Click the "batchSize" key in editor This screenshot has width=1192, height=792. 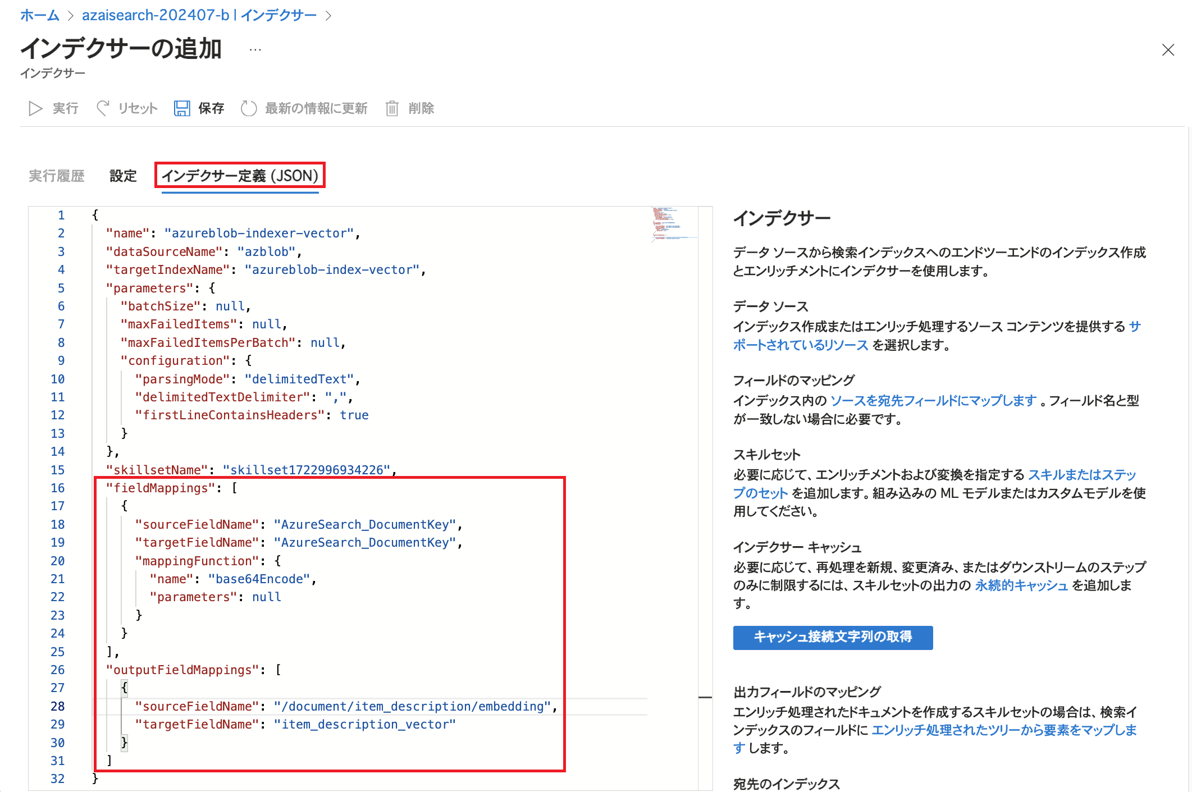tap(161, 306)
